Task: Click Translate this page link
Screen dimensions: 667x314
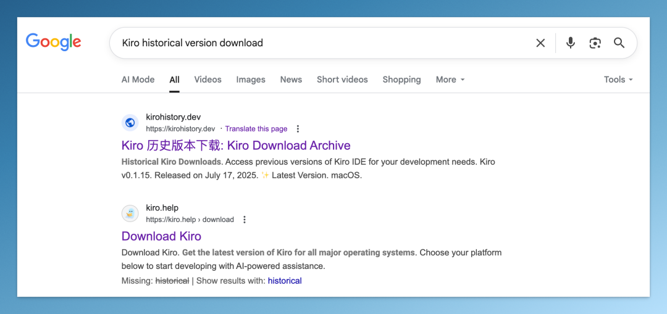Action: [256, 129]
